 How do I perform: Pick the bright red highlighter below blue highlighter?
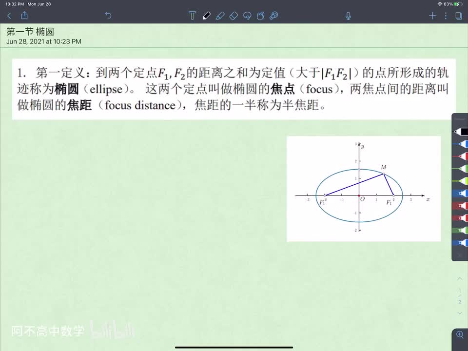[461, 206]
